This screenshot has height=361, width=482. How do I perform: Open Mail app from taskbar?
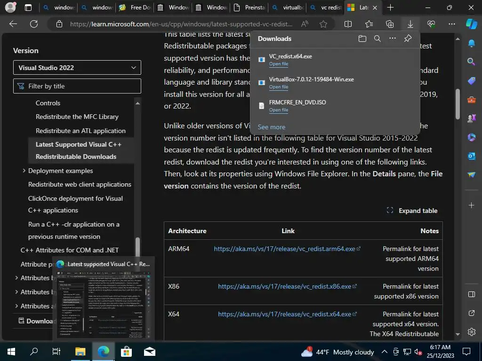[x=149, y=352]
